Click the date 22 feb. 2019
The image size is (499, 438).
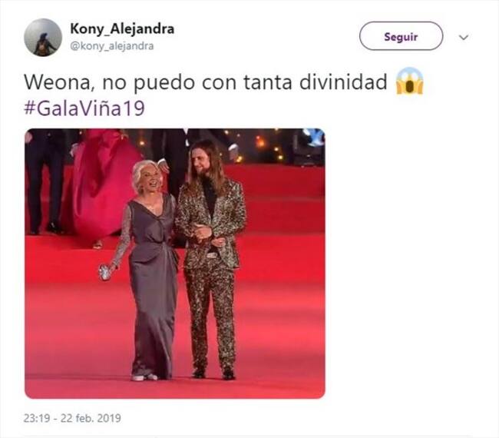pos(91,418)
